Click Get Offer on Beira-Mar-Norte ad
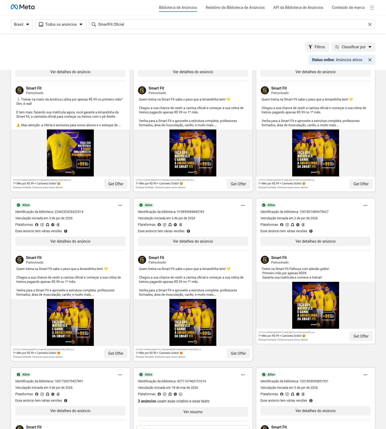Viewport: 386px width, 429px height. (x=238, y=353)
